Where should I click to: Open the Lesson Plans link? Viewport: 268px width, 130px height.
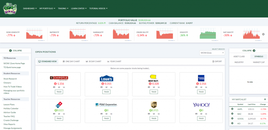click(9, 104)
